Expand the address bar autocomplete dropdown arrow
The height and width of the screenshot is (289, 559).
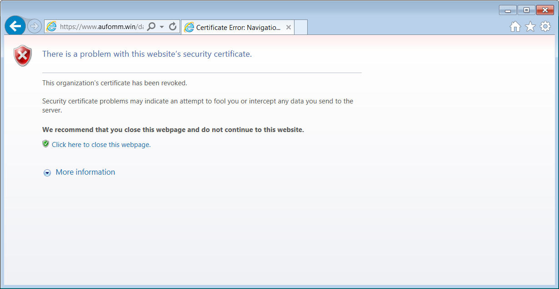point(162,27)
